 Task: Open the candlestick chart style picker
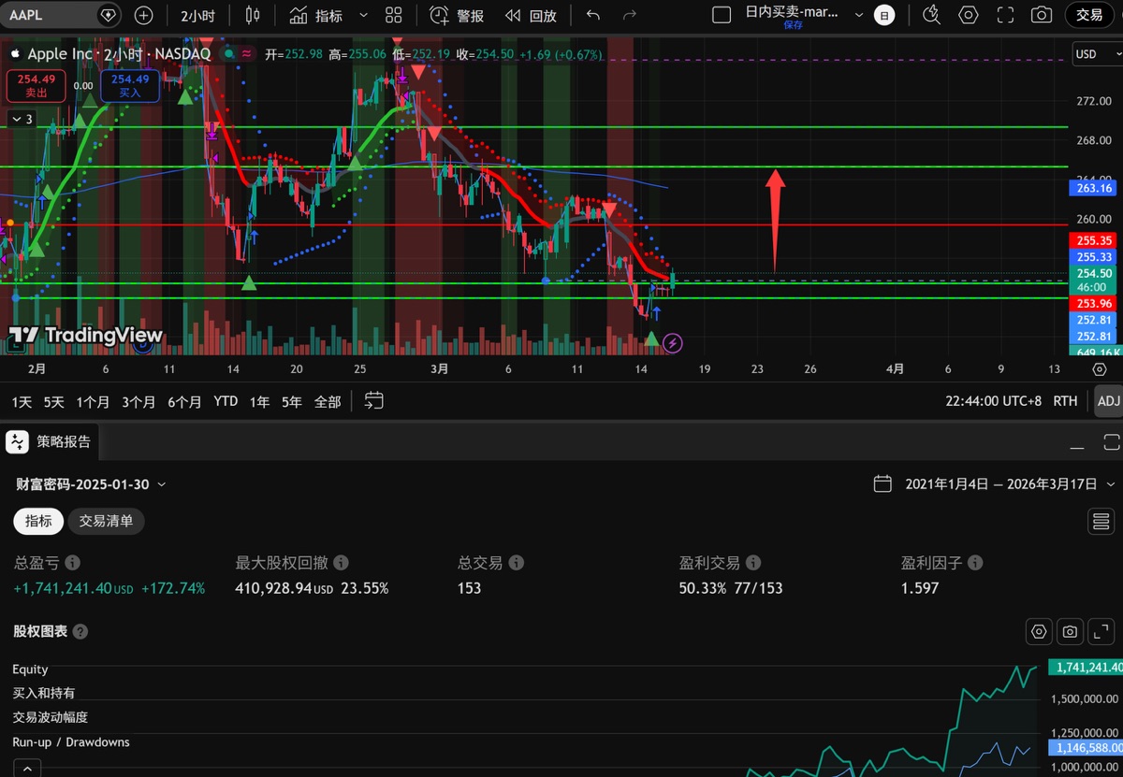pyautogui.click(x=253, y=15)
